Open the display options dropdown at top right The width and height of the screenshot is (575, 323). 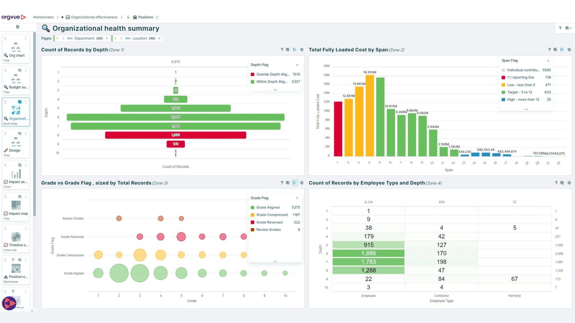(568, 28)
